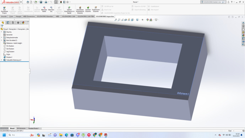Open the ConfigurationManager panel tab
245x138 pixels.
[x=13, y=23]
